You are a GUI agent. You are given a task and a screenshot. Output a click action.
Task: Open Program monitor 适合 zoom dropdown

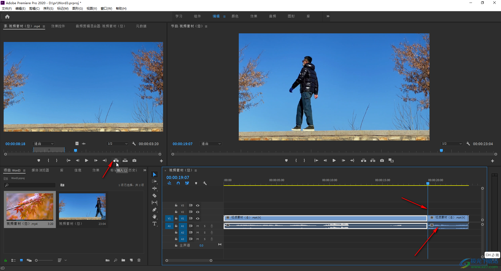pos(211,144)
